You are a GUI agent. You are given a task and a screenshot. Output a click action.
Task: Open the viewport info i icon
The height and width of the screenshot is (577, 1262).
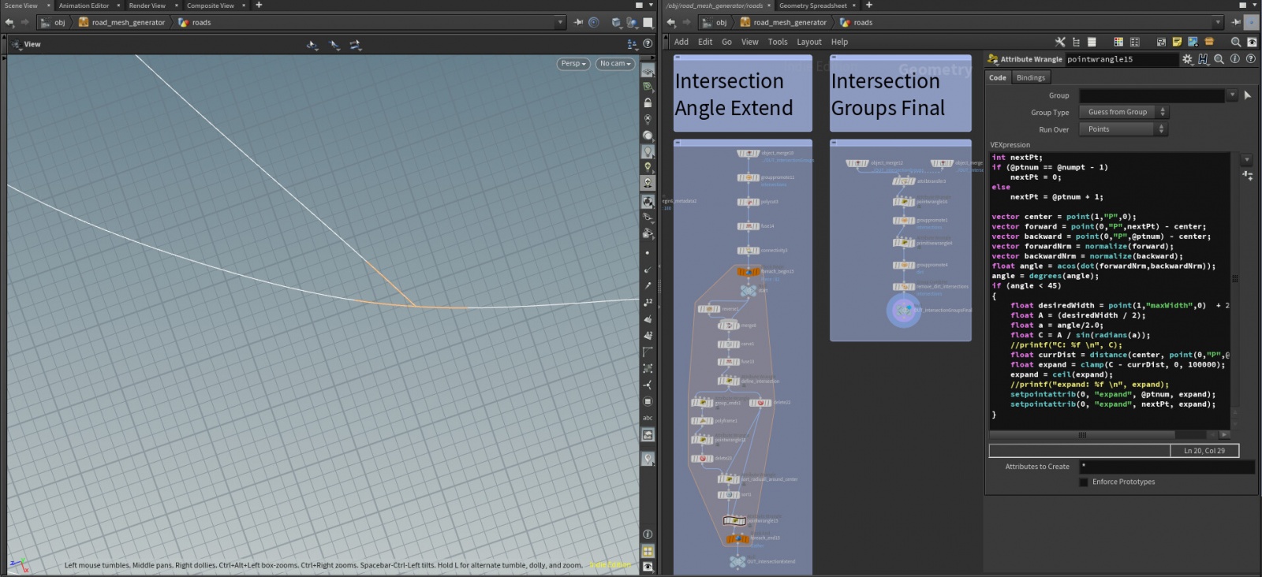click(x=648, y=534)
